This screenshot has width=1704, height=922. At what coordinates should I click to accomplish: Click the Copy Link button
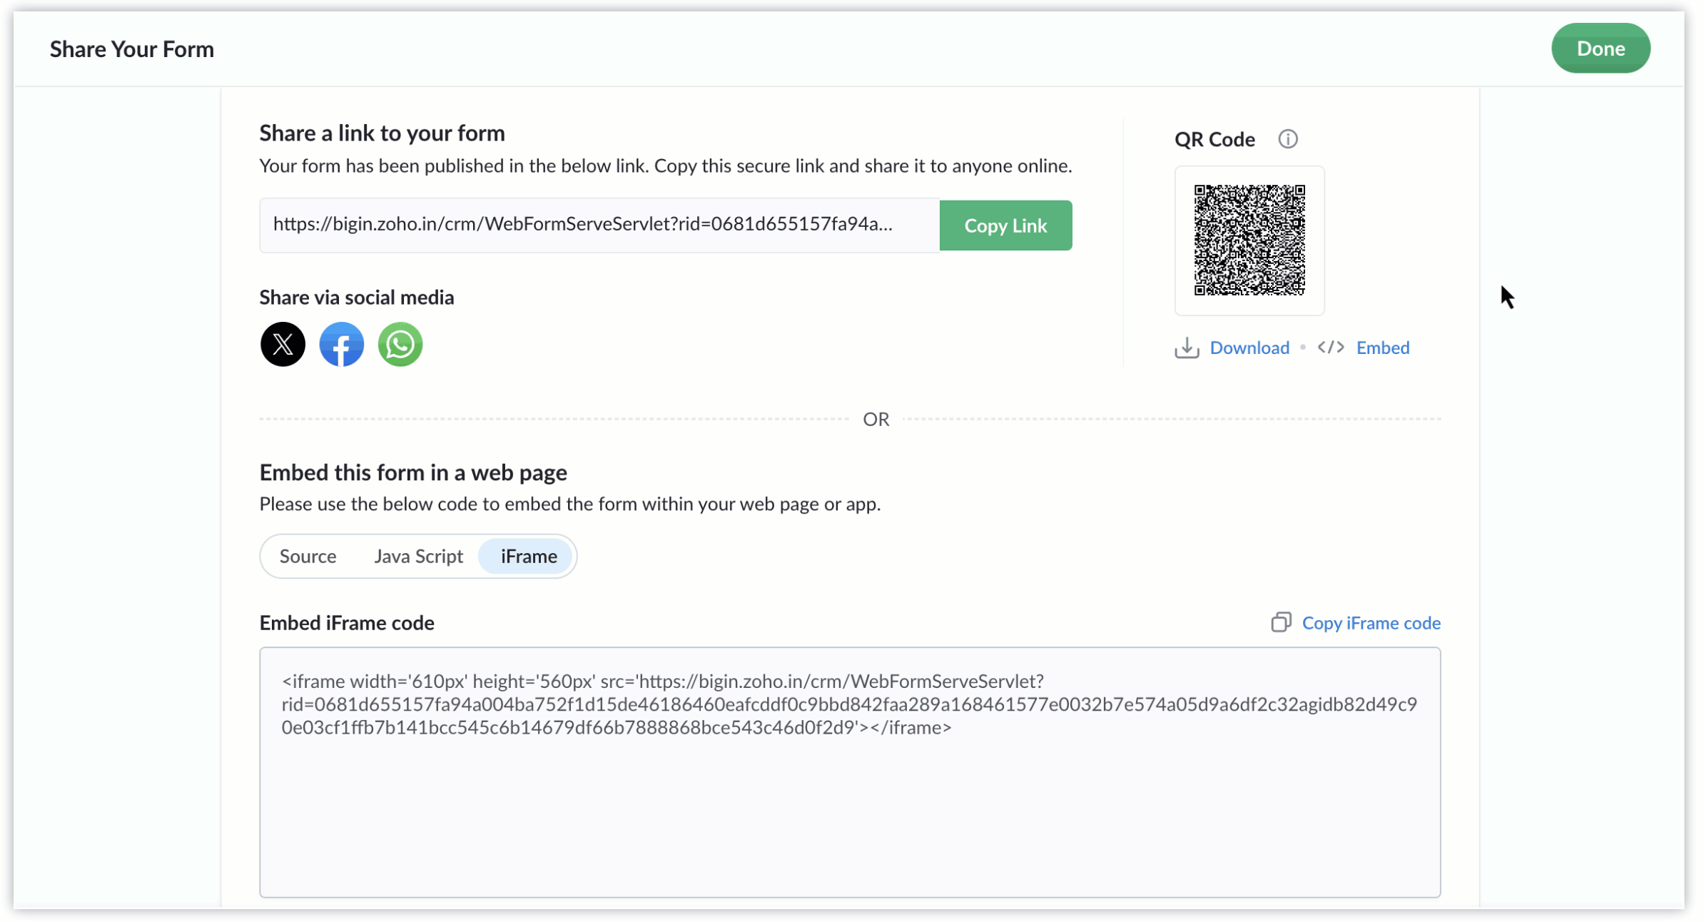[x=1005, y=226]
